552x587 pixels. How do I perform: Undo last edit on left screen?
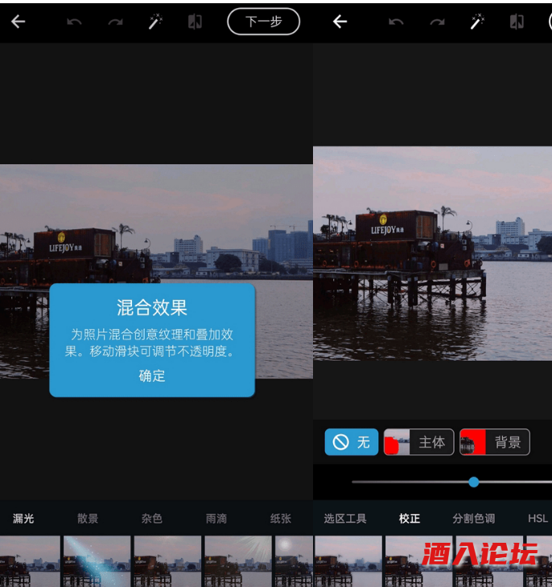74,22
